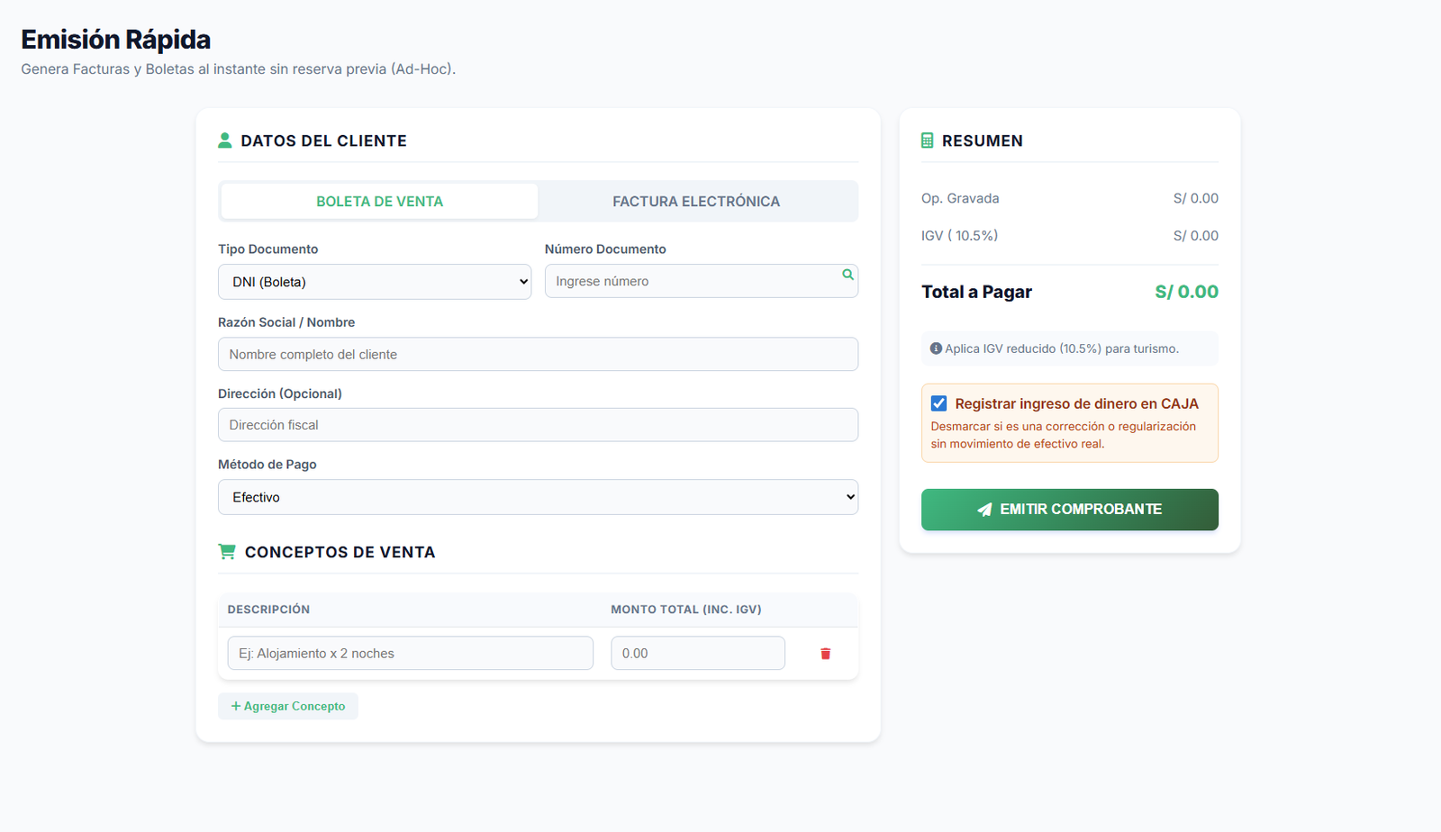Viewport: 1441px width, 832px height.
Task: Uncheck Registrar ingreso de dinero en CAJA
Action: point(938,403)
